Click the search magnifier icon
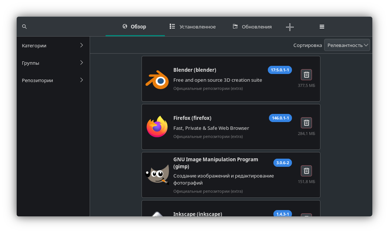This screenshot has width=389, height=233. [24, 27]
